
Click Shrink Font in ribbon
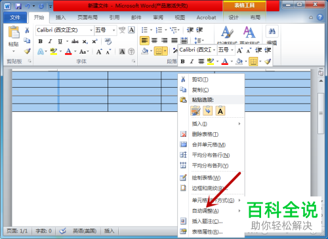pyautogui.click(x=108, y=52)
